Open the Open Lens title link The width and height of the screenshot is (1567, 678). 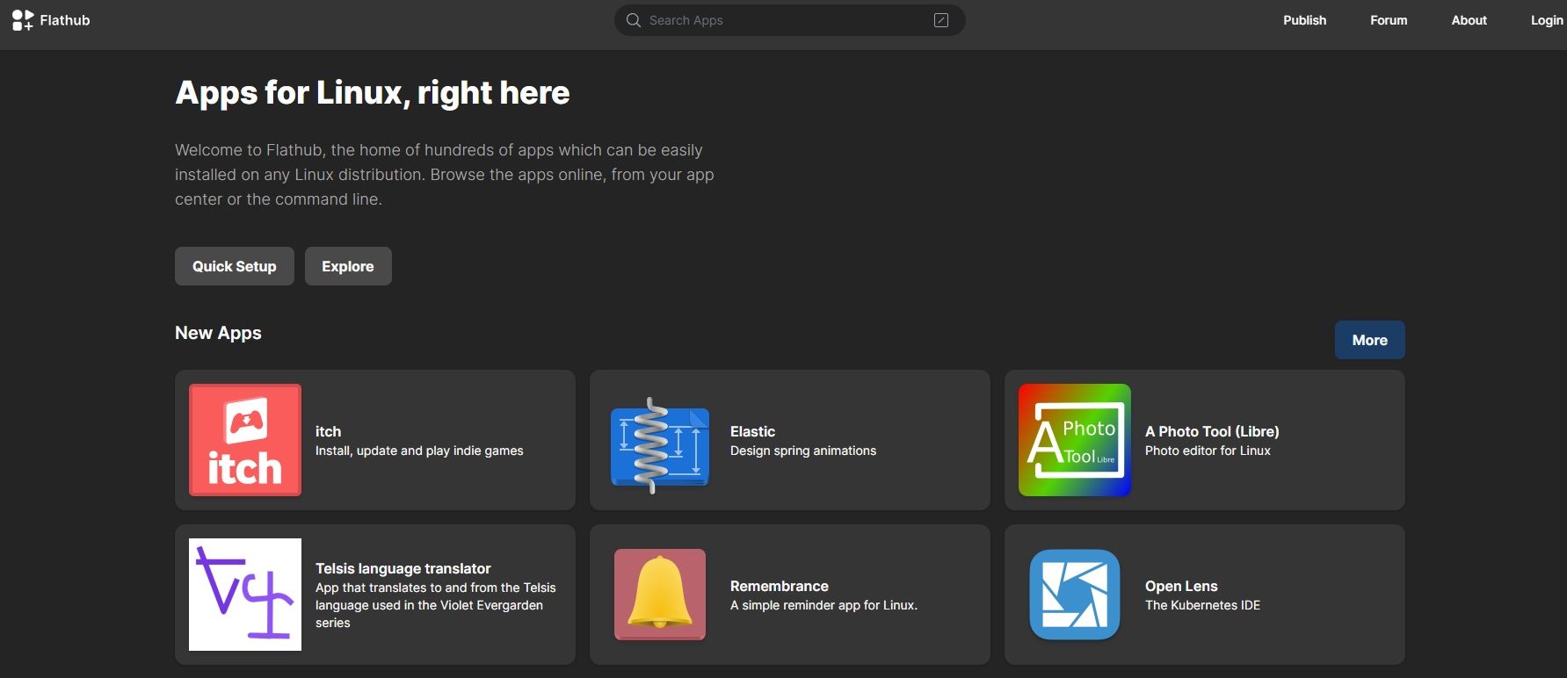[1180, 586]
